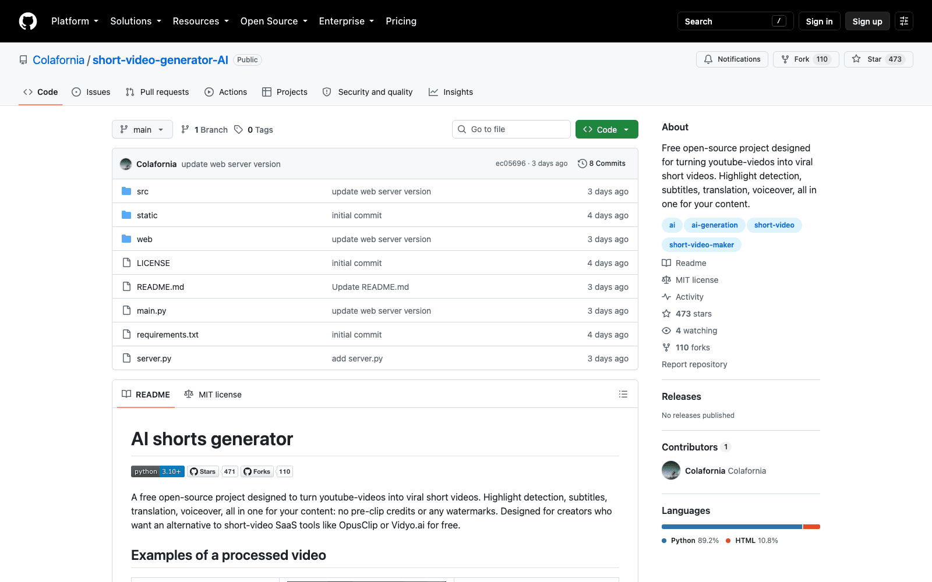Click the LICENSE file icon
This screenshot has width=932, height=582.
pyautogui.click(x=126, y=262)
